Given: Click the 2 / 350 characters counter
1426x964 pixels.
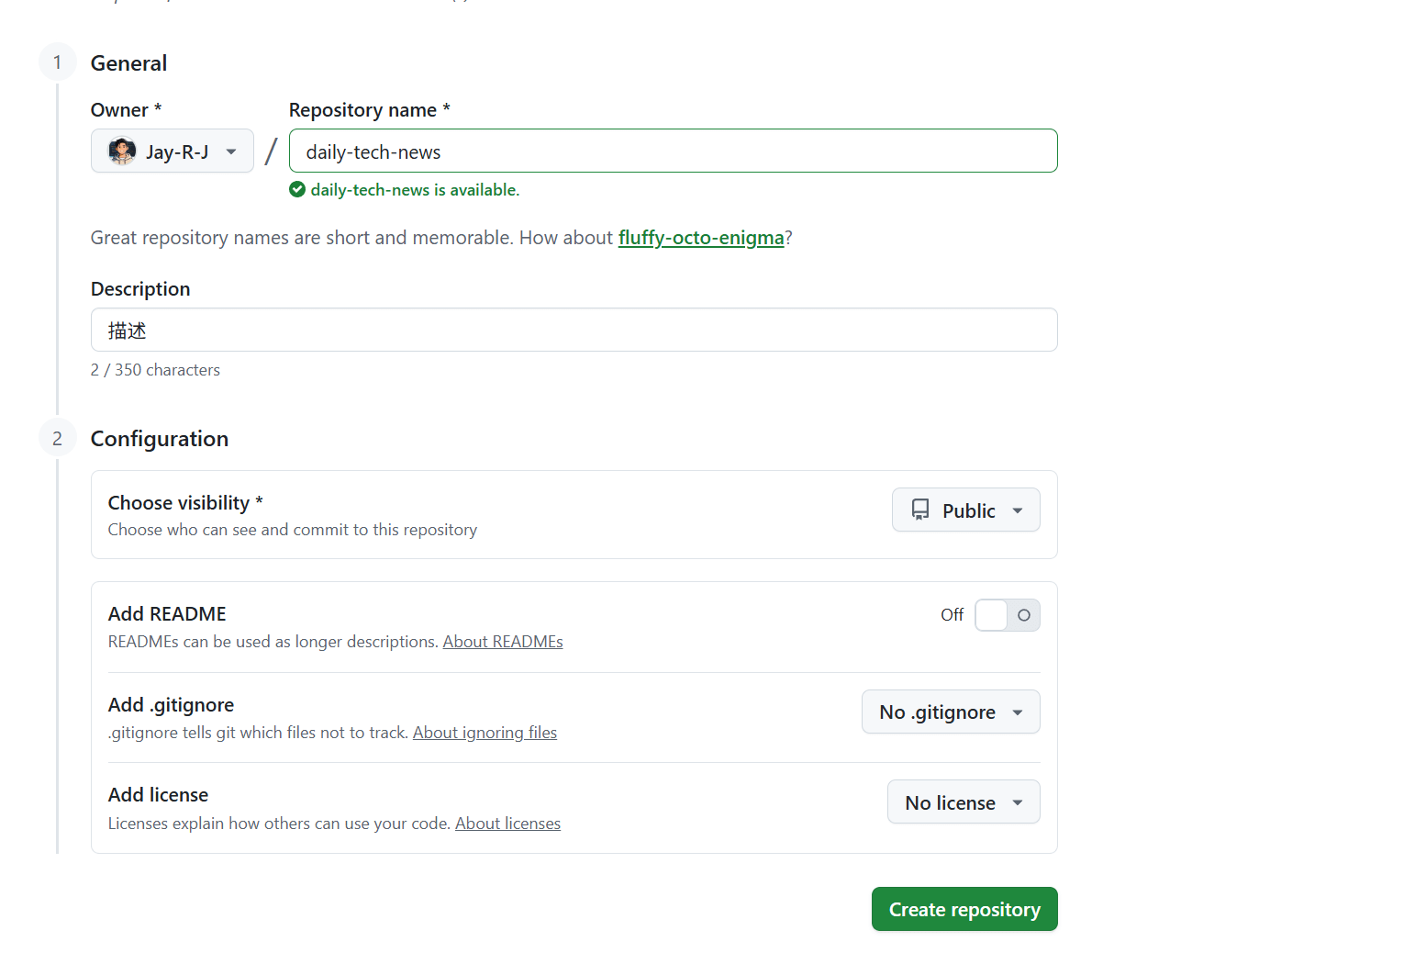Looking at the screenshot, I should (155, 370).
